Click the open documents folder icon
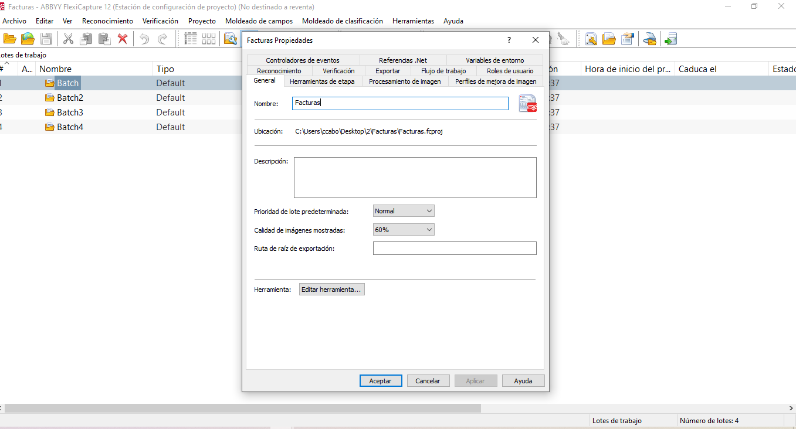Image resolution: width=796 pixels, height=429 pixels. pos(609,39)
